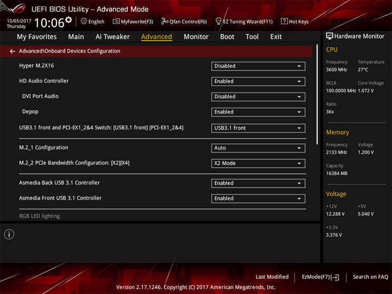392x294 pixels.
Task: Open the Boot tab
Action: click(x=227, y=37)
